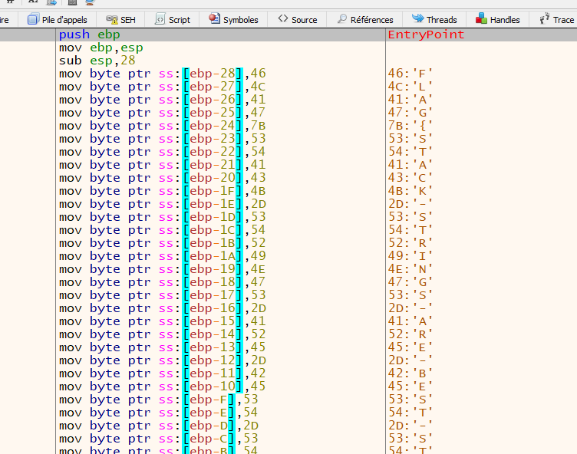The image size is (577, 454).
Task: Select instruction mov byte ptr ss:[ebp-1F],4B
Action: click(x=163, y=191)
